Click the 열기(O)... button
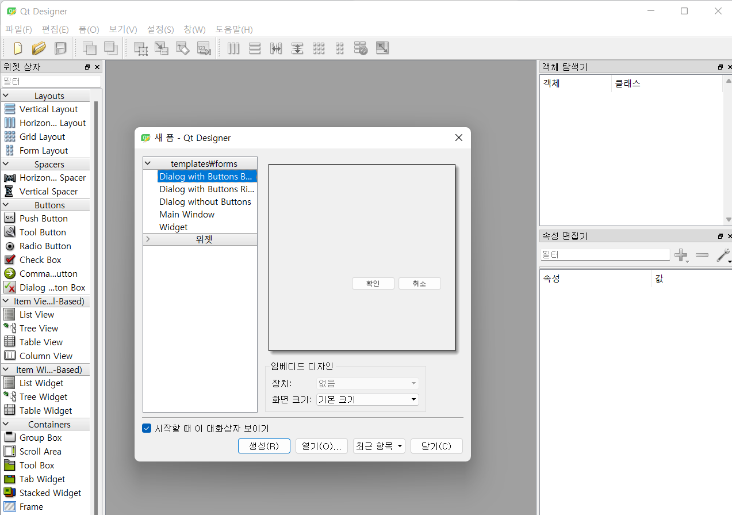Screen dimensions: 732x515 tap(321, 446)
